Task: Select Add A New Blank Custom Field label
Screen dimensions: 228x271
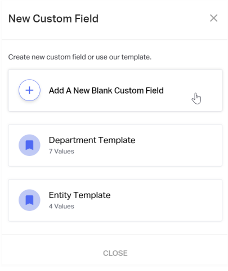Action: 106,90
